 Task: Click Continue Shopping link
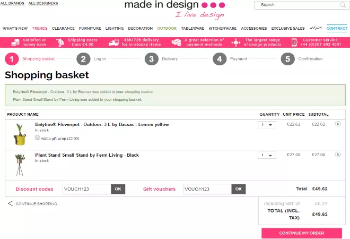click(x=37, y=203)
